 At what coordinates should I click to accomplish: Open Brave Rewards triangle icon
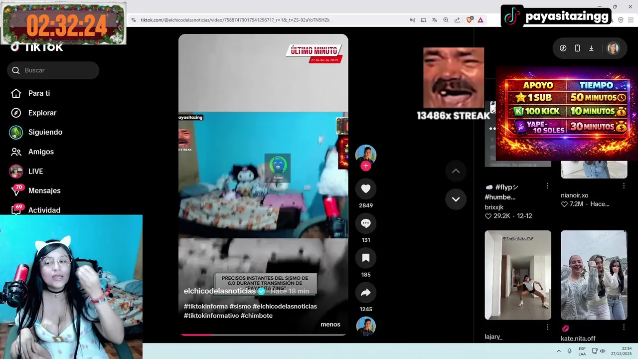click(x=480, y=20)
